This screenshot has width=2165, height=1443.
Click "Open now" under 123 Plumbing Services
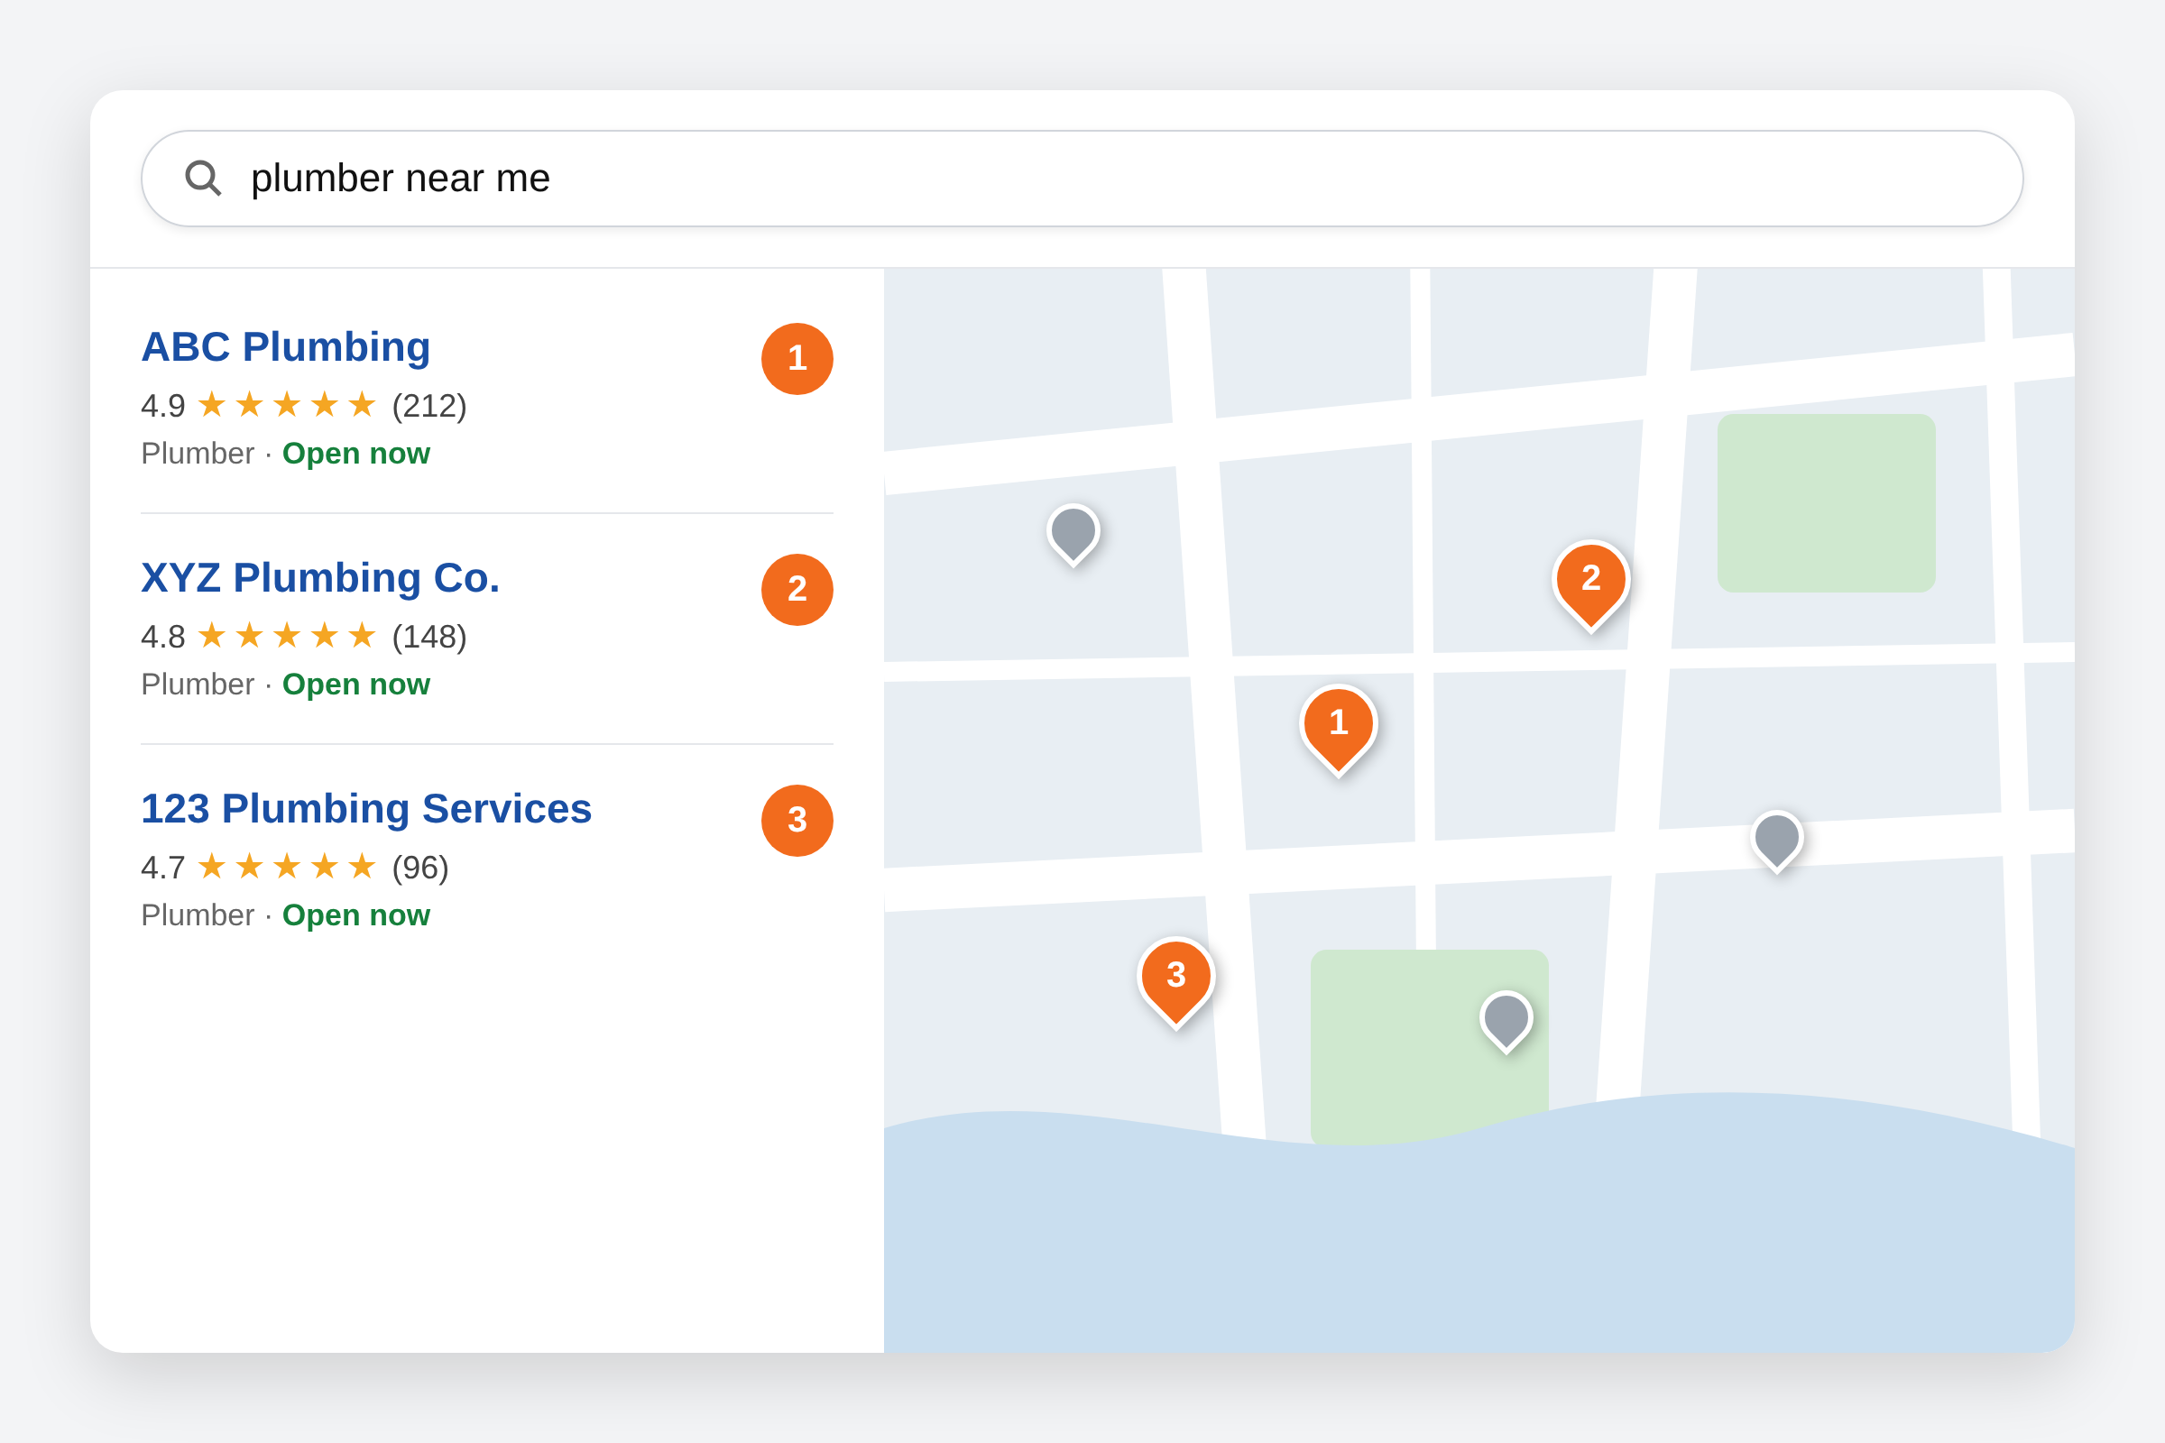pos(355,915)
